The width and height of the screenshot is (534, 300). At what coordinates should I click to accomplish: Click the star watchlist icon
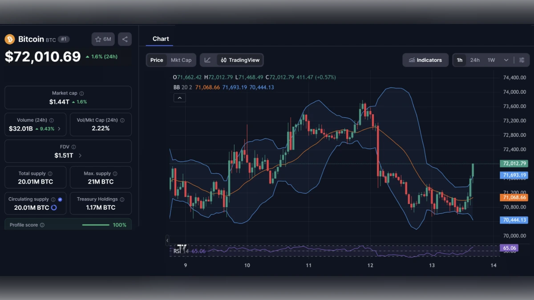coord(97,39)
